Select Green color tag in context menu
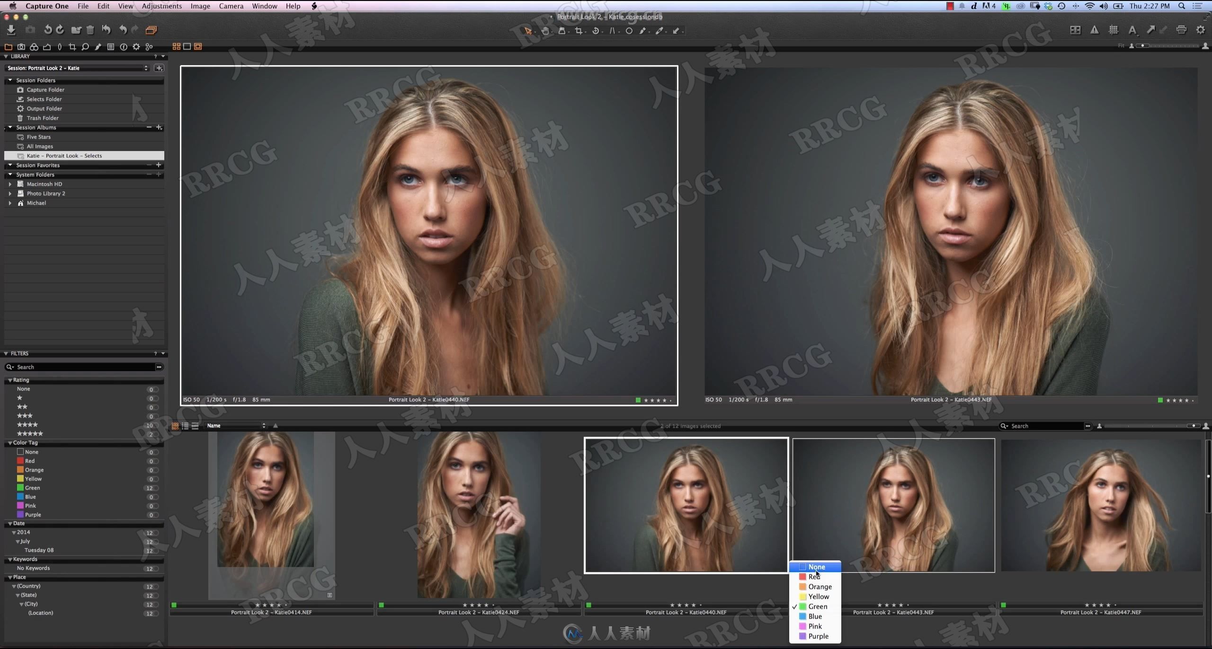 [x=817, y=606]
